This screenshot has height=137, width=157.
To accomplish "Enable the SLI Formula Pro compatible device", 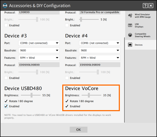I will pos(67,25).
